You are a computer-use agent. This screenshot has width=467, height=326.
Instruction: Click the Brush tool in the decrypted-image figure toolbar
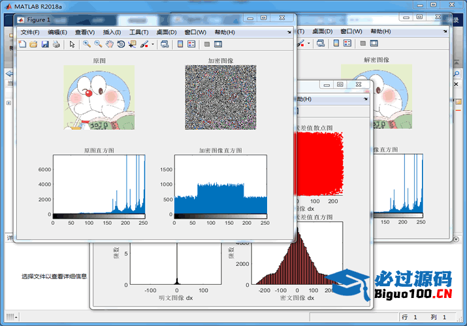300,44
